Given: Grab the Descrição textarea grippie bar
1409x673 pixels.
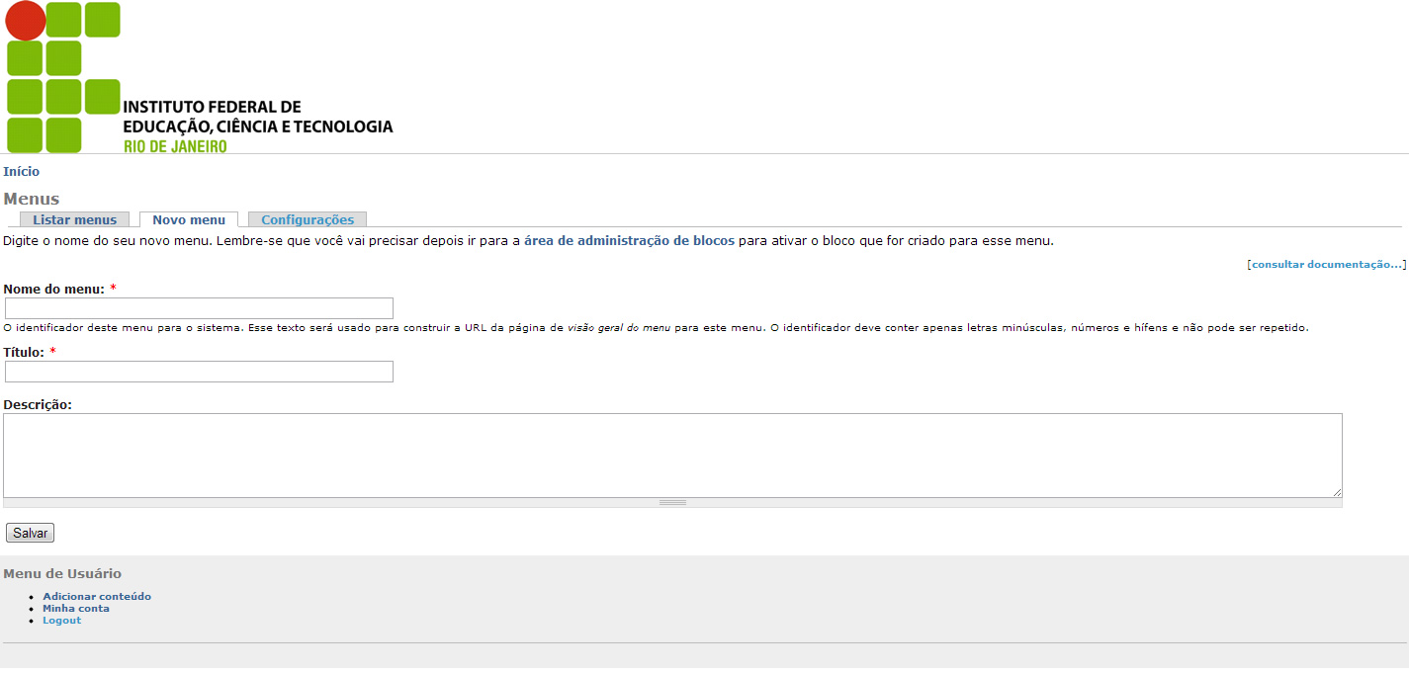Looking at the screenshot, I should pyautogui.click(x=672, y=502).
